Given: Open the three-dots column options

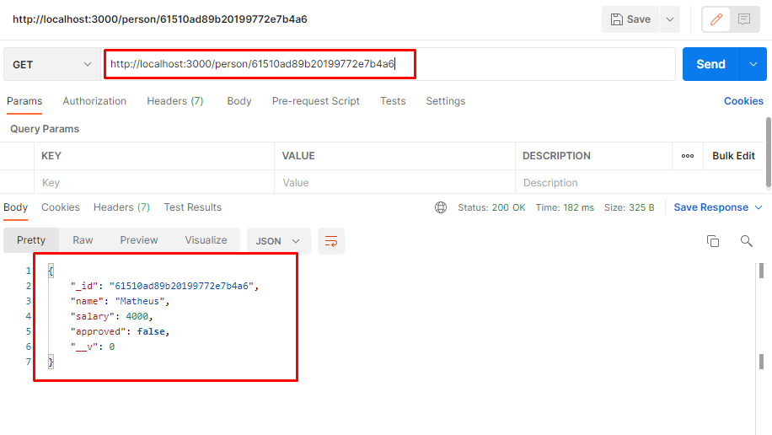Looking at the screenshot, I should click(688, 156).
